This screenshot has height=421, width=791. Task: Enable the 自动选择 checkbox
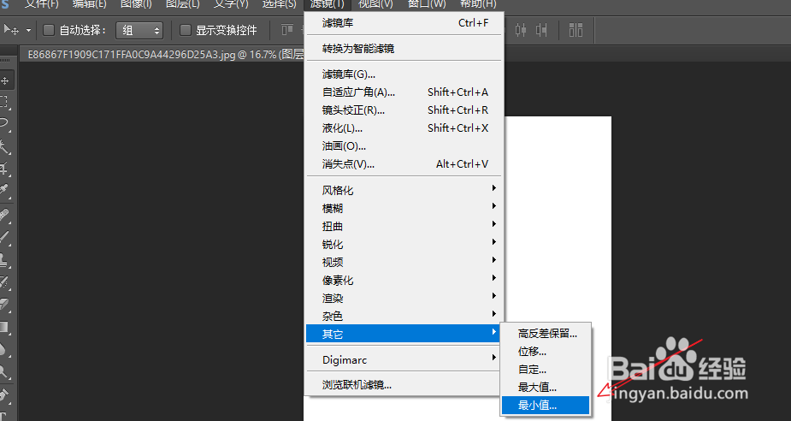pos(49,30)
